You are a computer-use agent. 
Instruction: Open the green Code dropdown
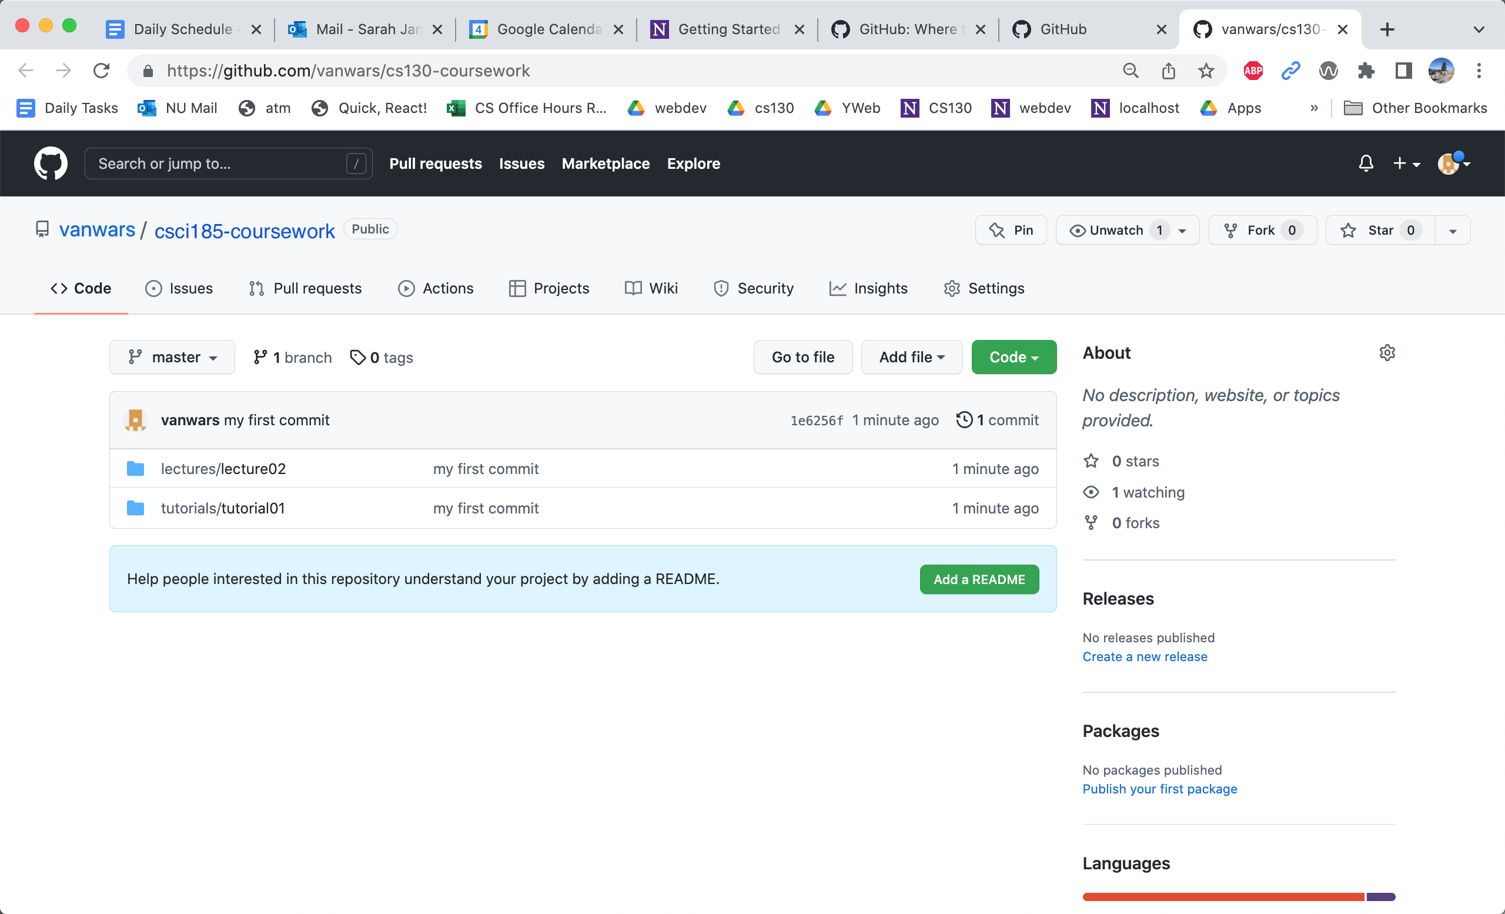coord(1014,357)
